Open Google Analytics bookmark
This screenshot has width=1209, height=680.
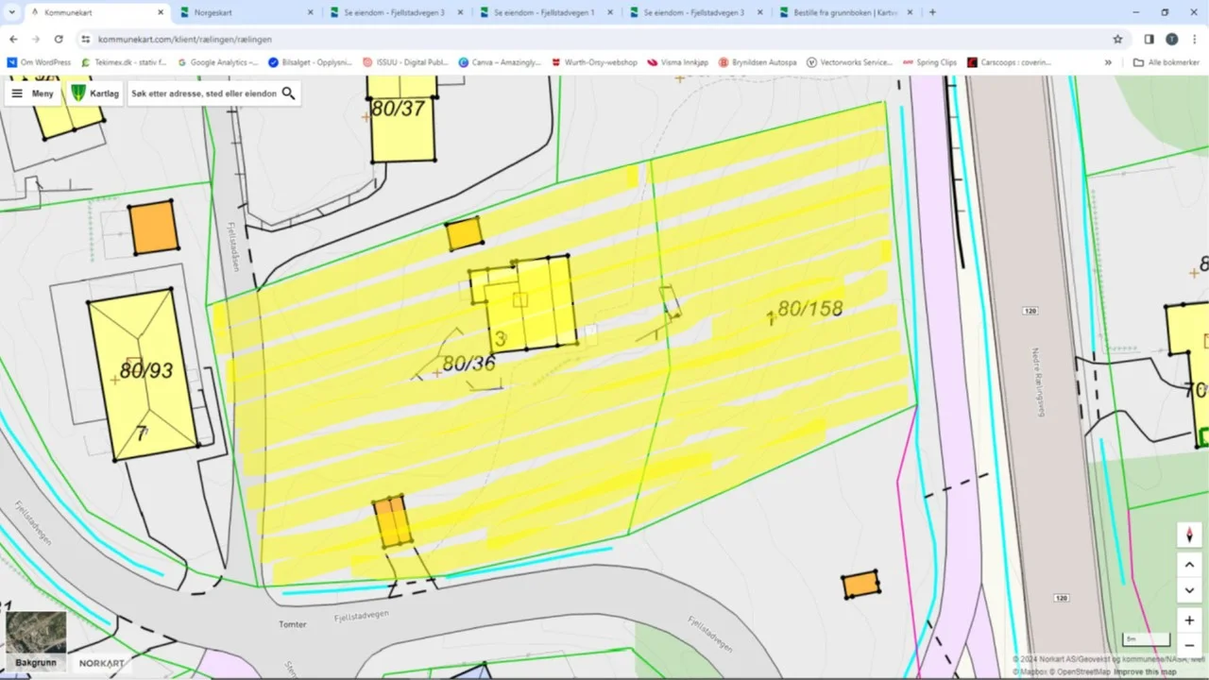point(217,62)
